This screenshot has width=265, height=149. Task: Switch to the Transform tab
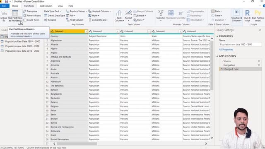coord(29,6)
